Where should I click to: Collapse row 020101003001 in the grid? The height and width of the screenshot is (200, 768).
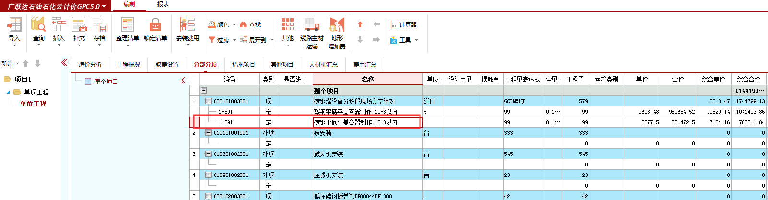pos(208,101)
